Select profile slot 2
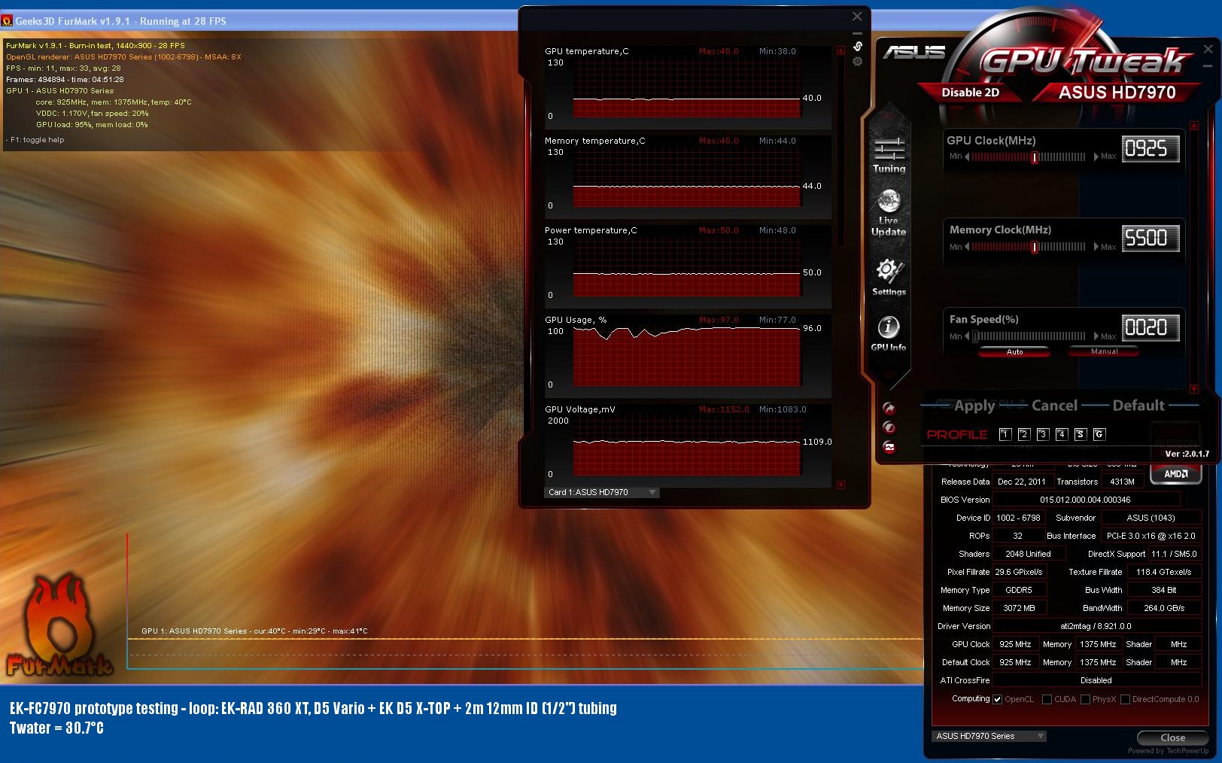Image resolution: width=1222 pixels, height=763 pixels. pos(1023,434)
